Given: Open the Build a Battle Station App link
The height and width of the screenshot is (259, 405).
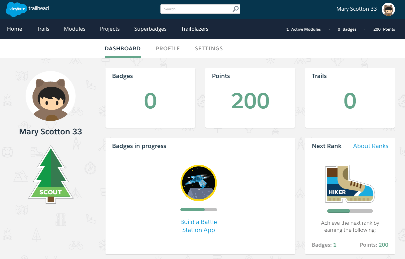Looking at the screenshot, I should click(199, 226).
